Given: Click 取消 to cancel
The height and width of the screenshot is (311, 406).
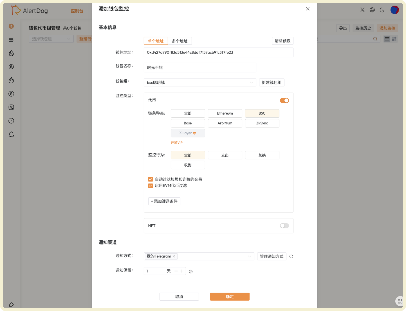Looking at the screenshot, I should 179,297.
